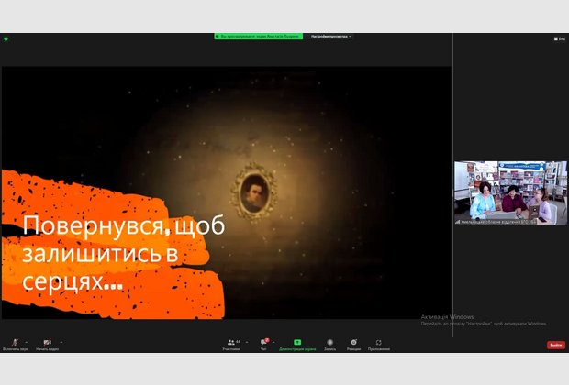Expand chat options arrow
This screenshot has width=569, height=385.
click(273, 342)
